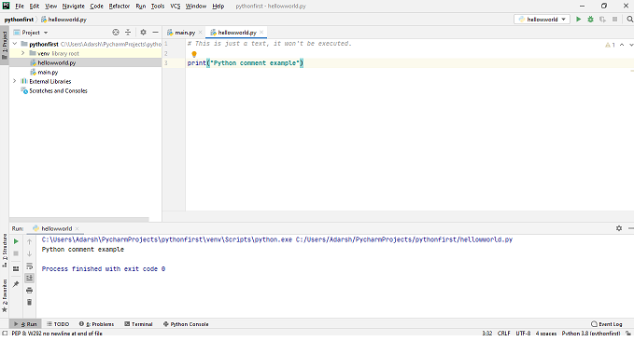The height and width of the screenshot is (341, 634).
Task: Click the pythonfirst breadcrumb in navigation bar
Action: pos(19,20)
